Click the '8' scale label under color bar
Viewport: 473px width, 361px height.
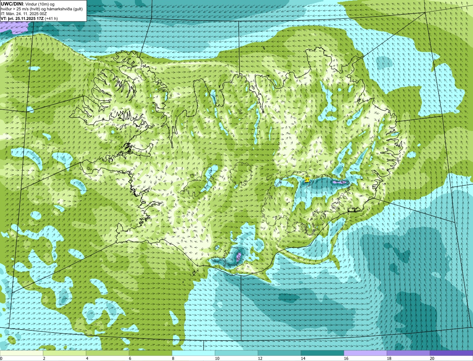pos(173,358)
